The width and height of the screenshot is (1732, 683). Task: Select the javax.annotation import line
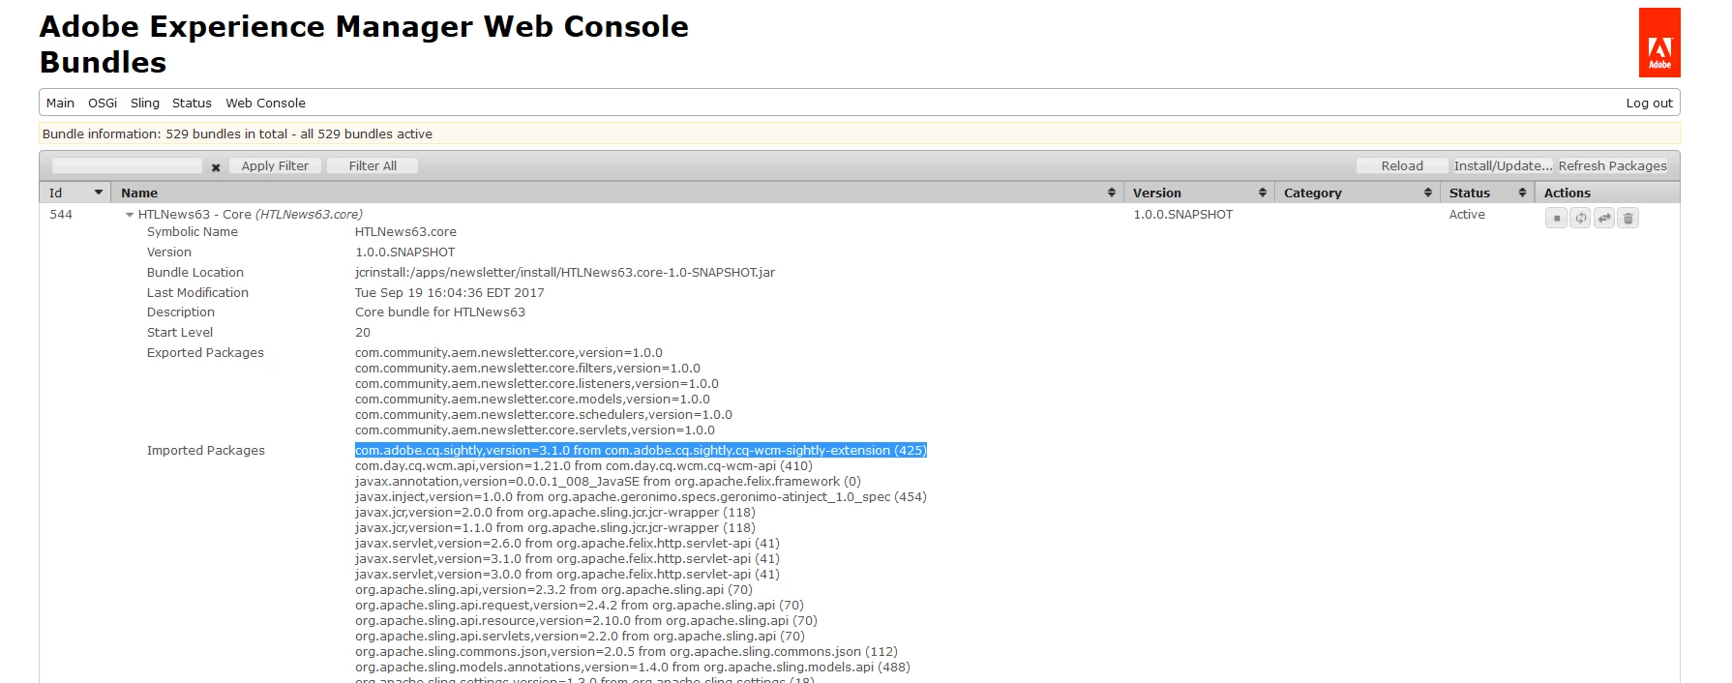(x=608, y=481)
